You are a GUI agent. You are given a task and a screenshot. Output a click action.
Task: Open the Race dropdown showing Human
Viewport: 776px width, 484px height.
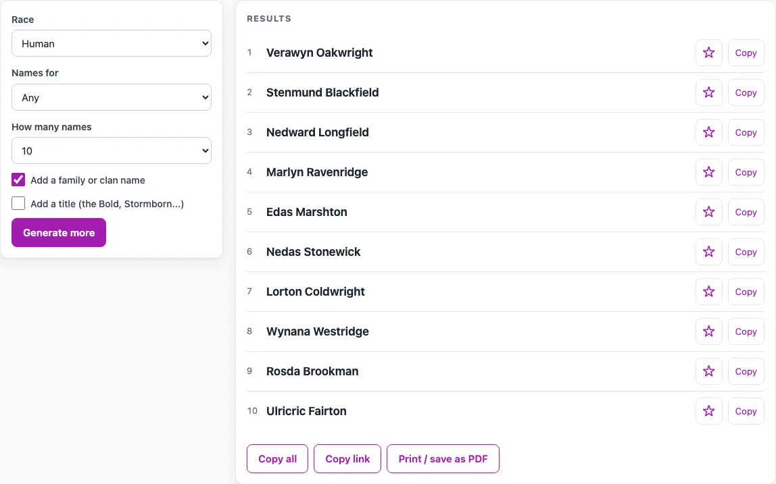(112, 43)
